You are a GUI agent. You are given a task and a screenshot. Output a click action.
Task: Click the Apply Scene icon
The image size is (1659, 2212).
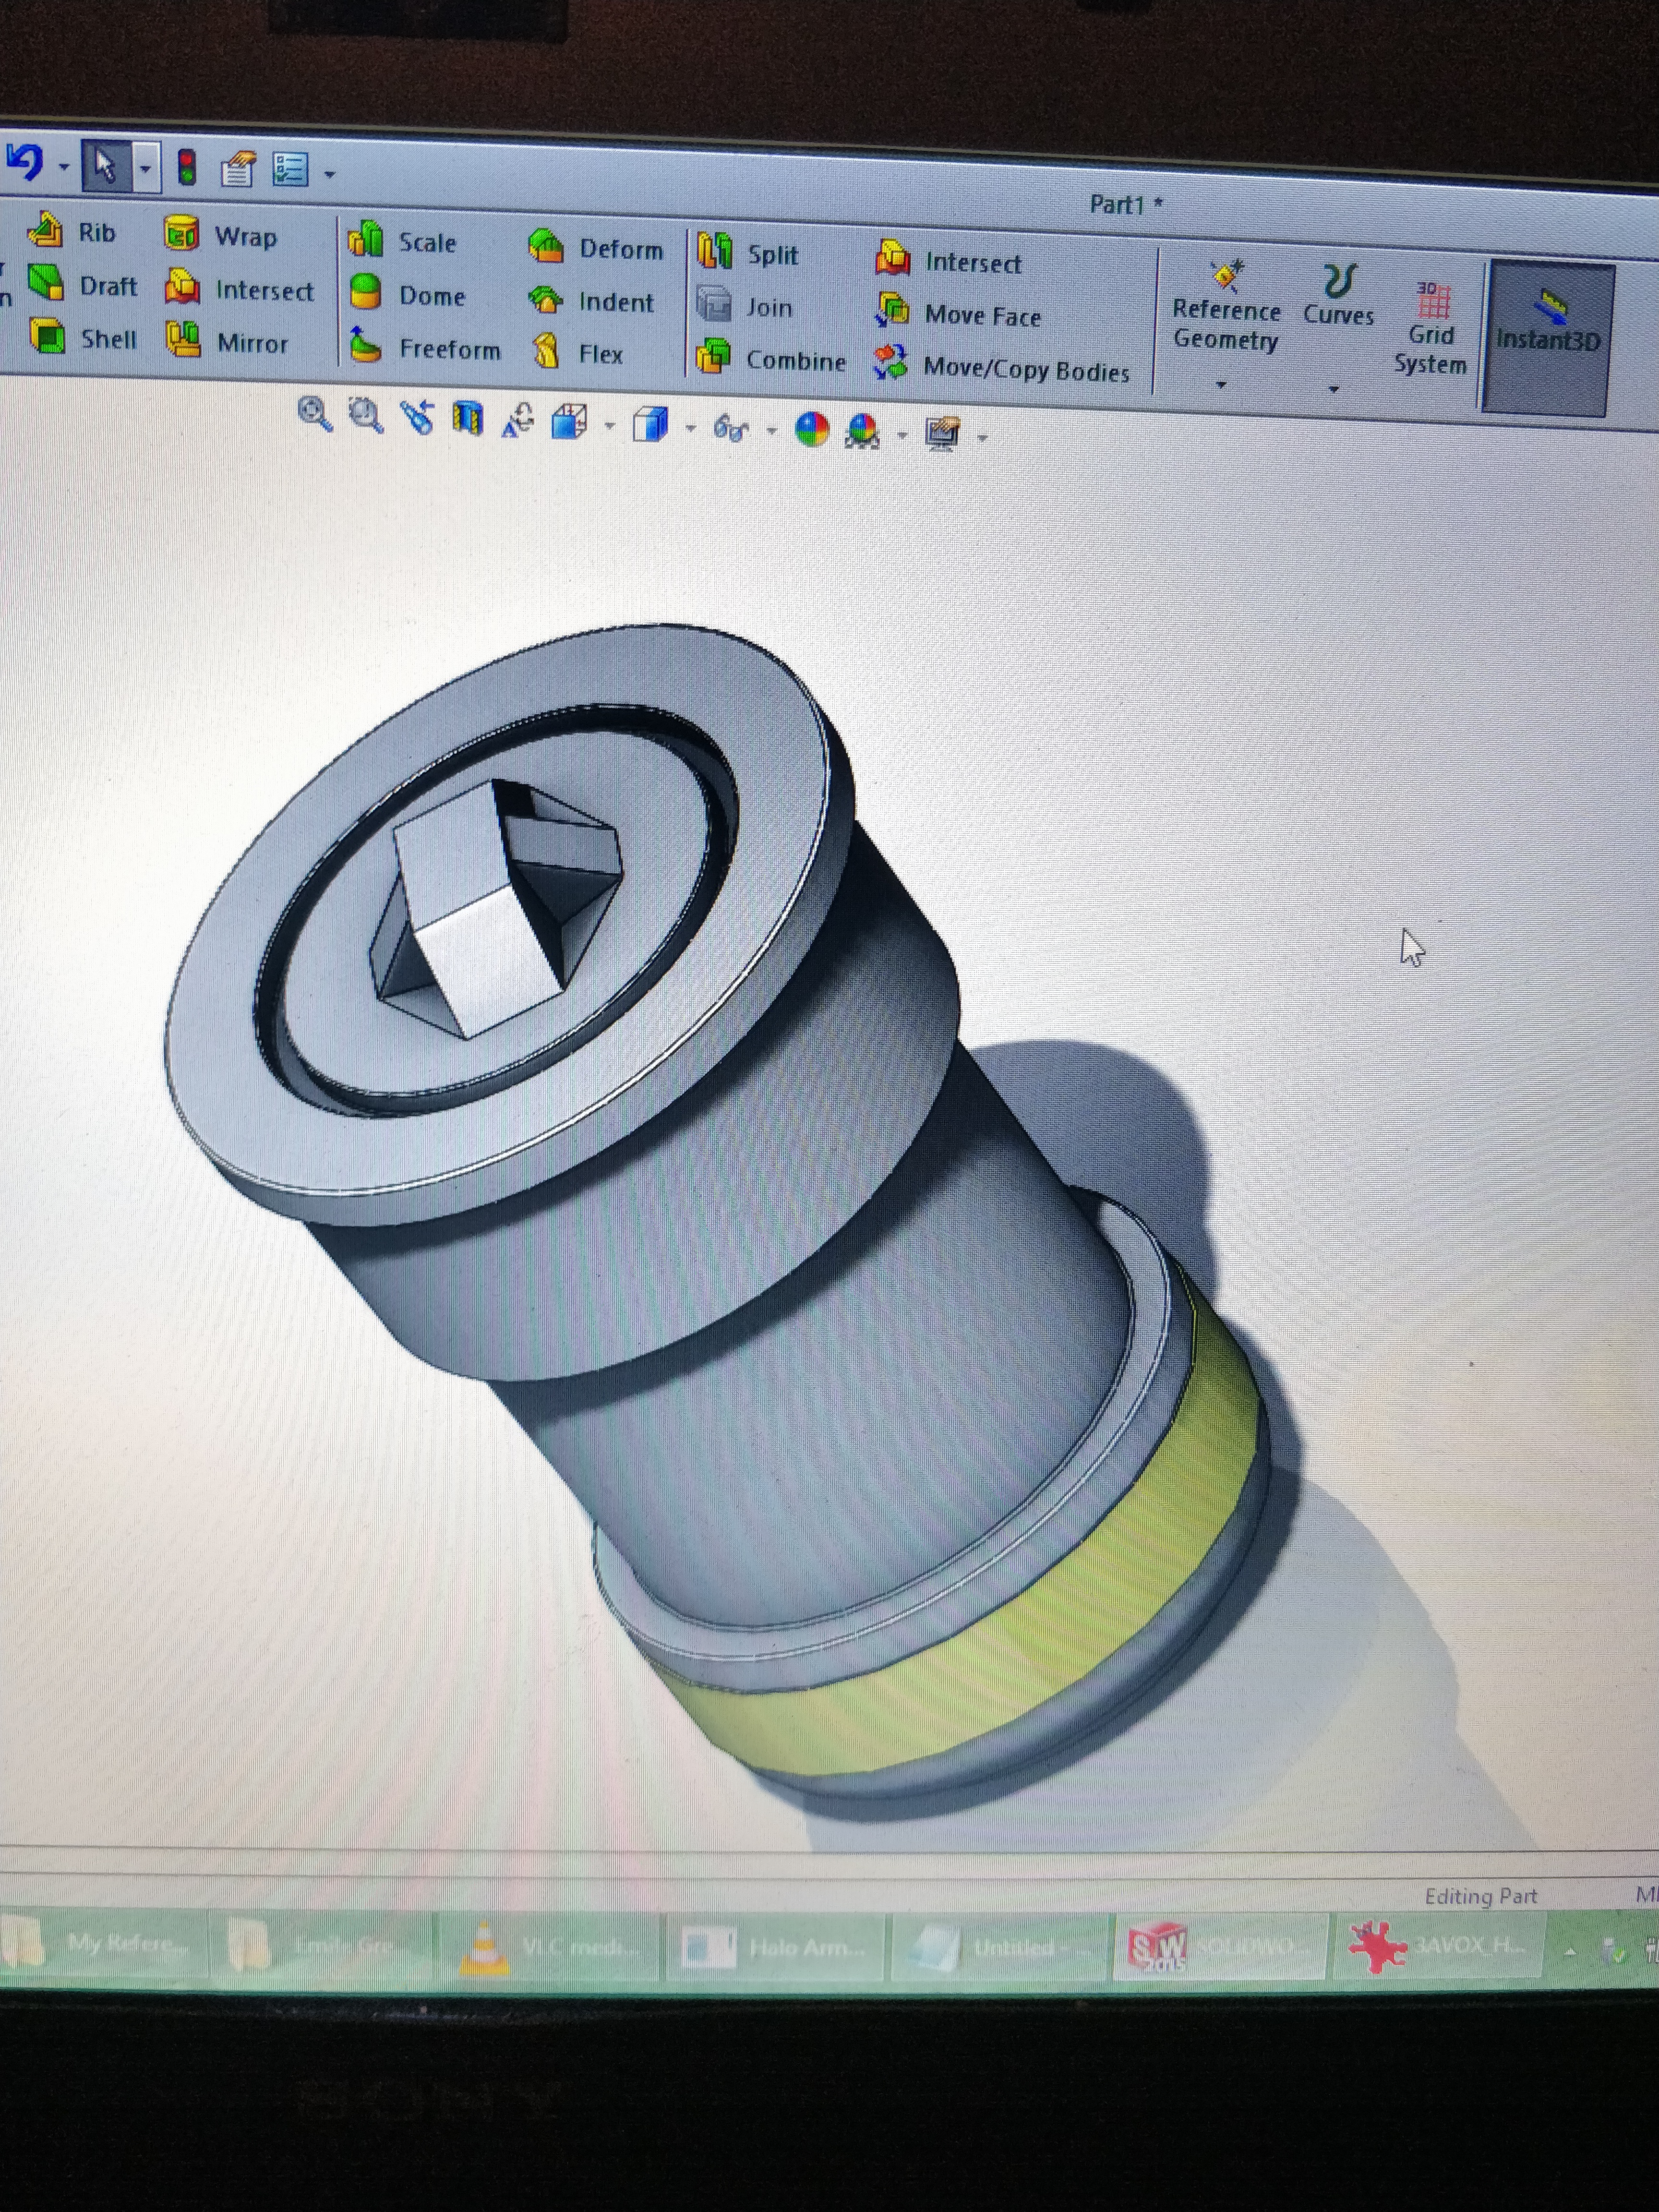(862, 432)
